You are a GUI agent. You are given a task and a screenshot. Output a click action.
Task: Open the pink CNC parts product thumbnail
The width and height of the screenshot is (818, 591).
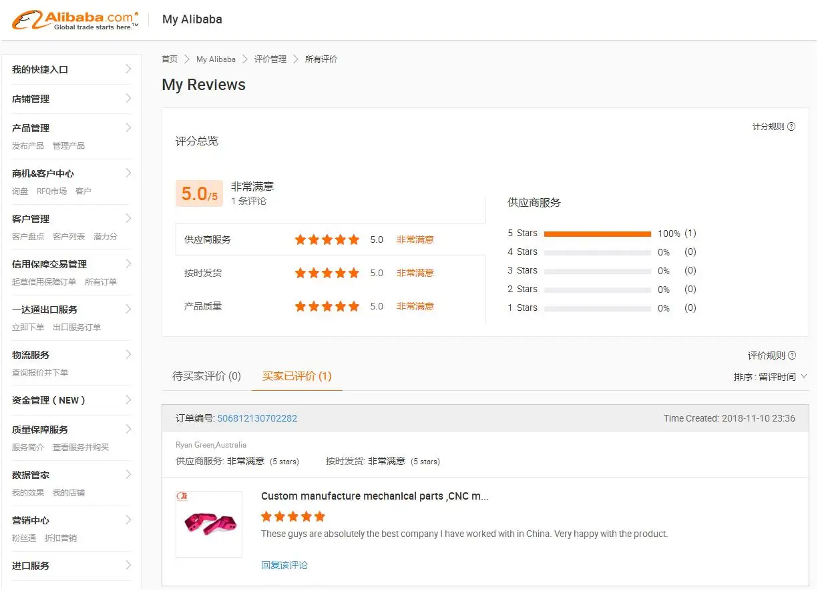209,524
